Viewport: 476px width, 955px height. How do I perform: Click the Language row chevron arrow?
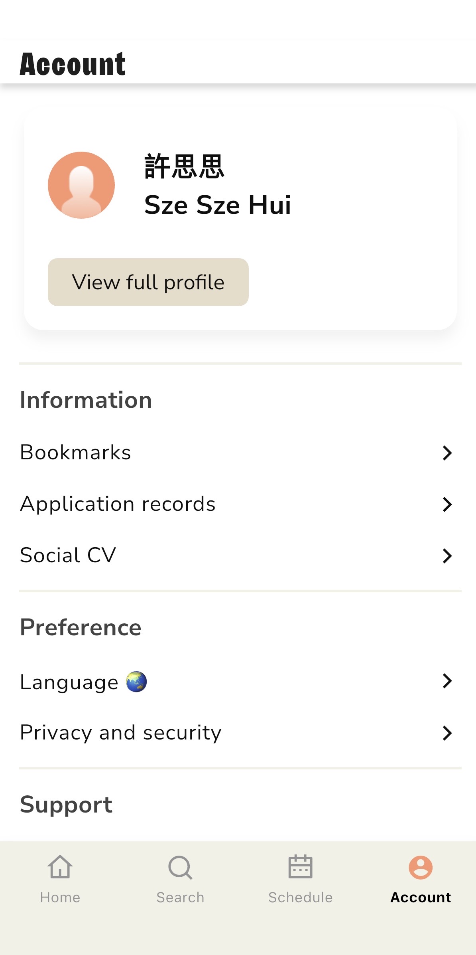click(447, 681)
